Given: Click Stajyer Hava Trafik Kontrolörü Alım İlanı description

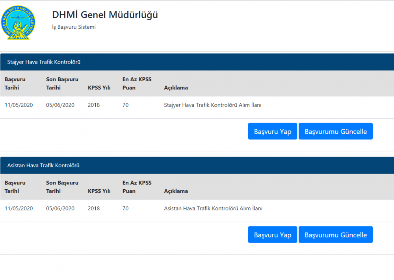Looking at the screenshot, I should [x=213, y=105].
